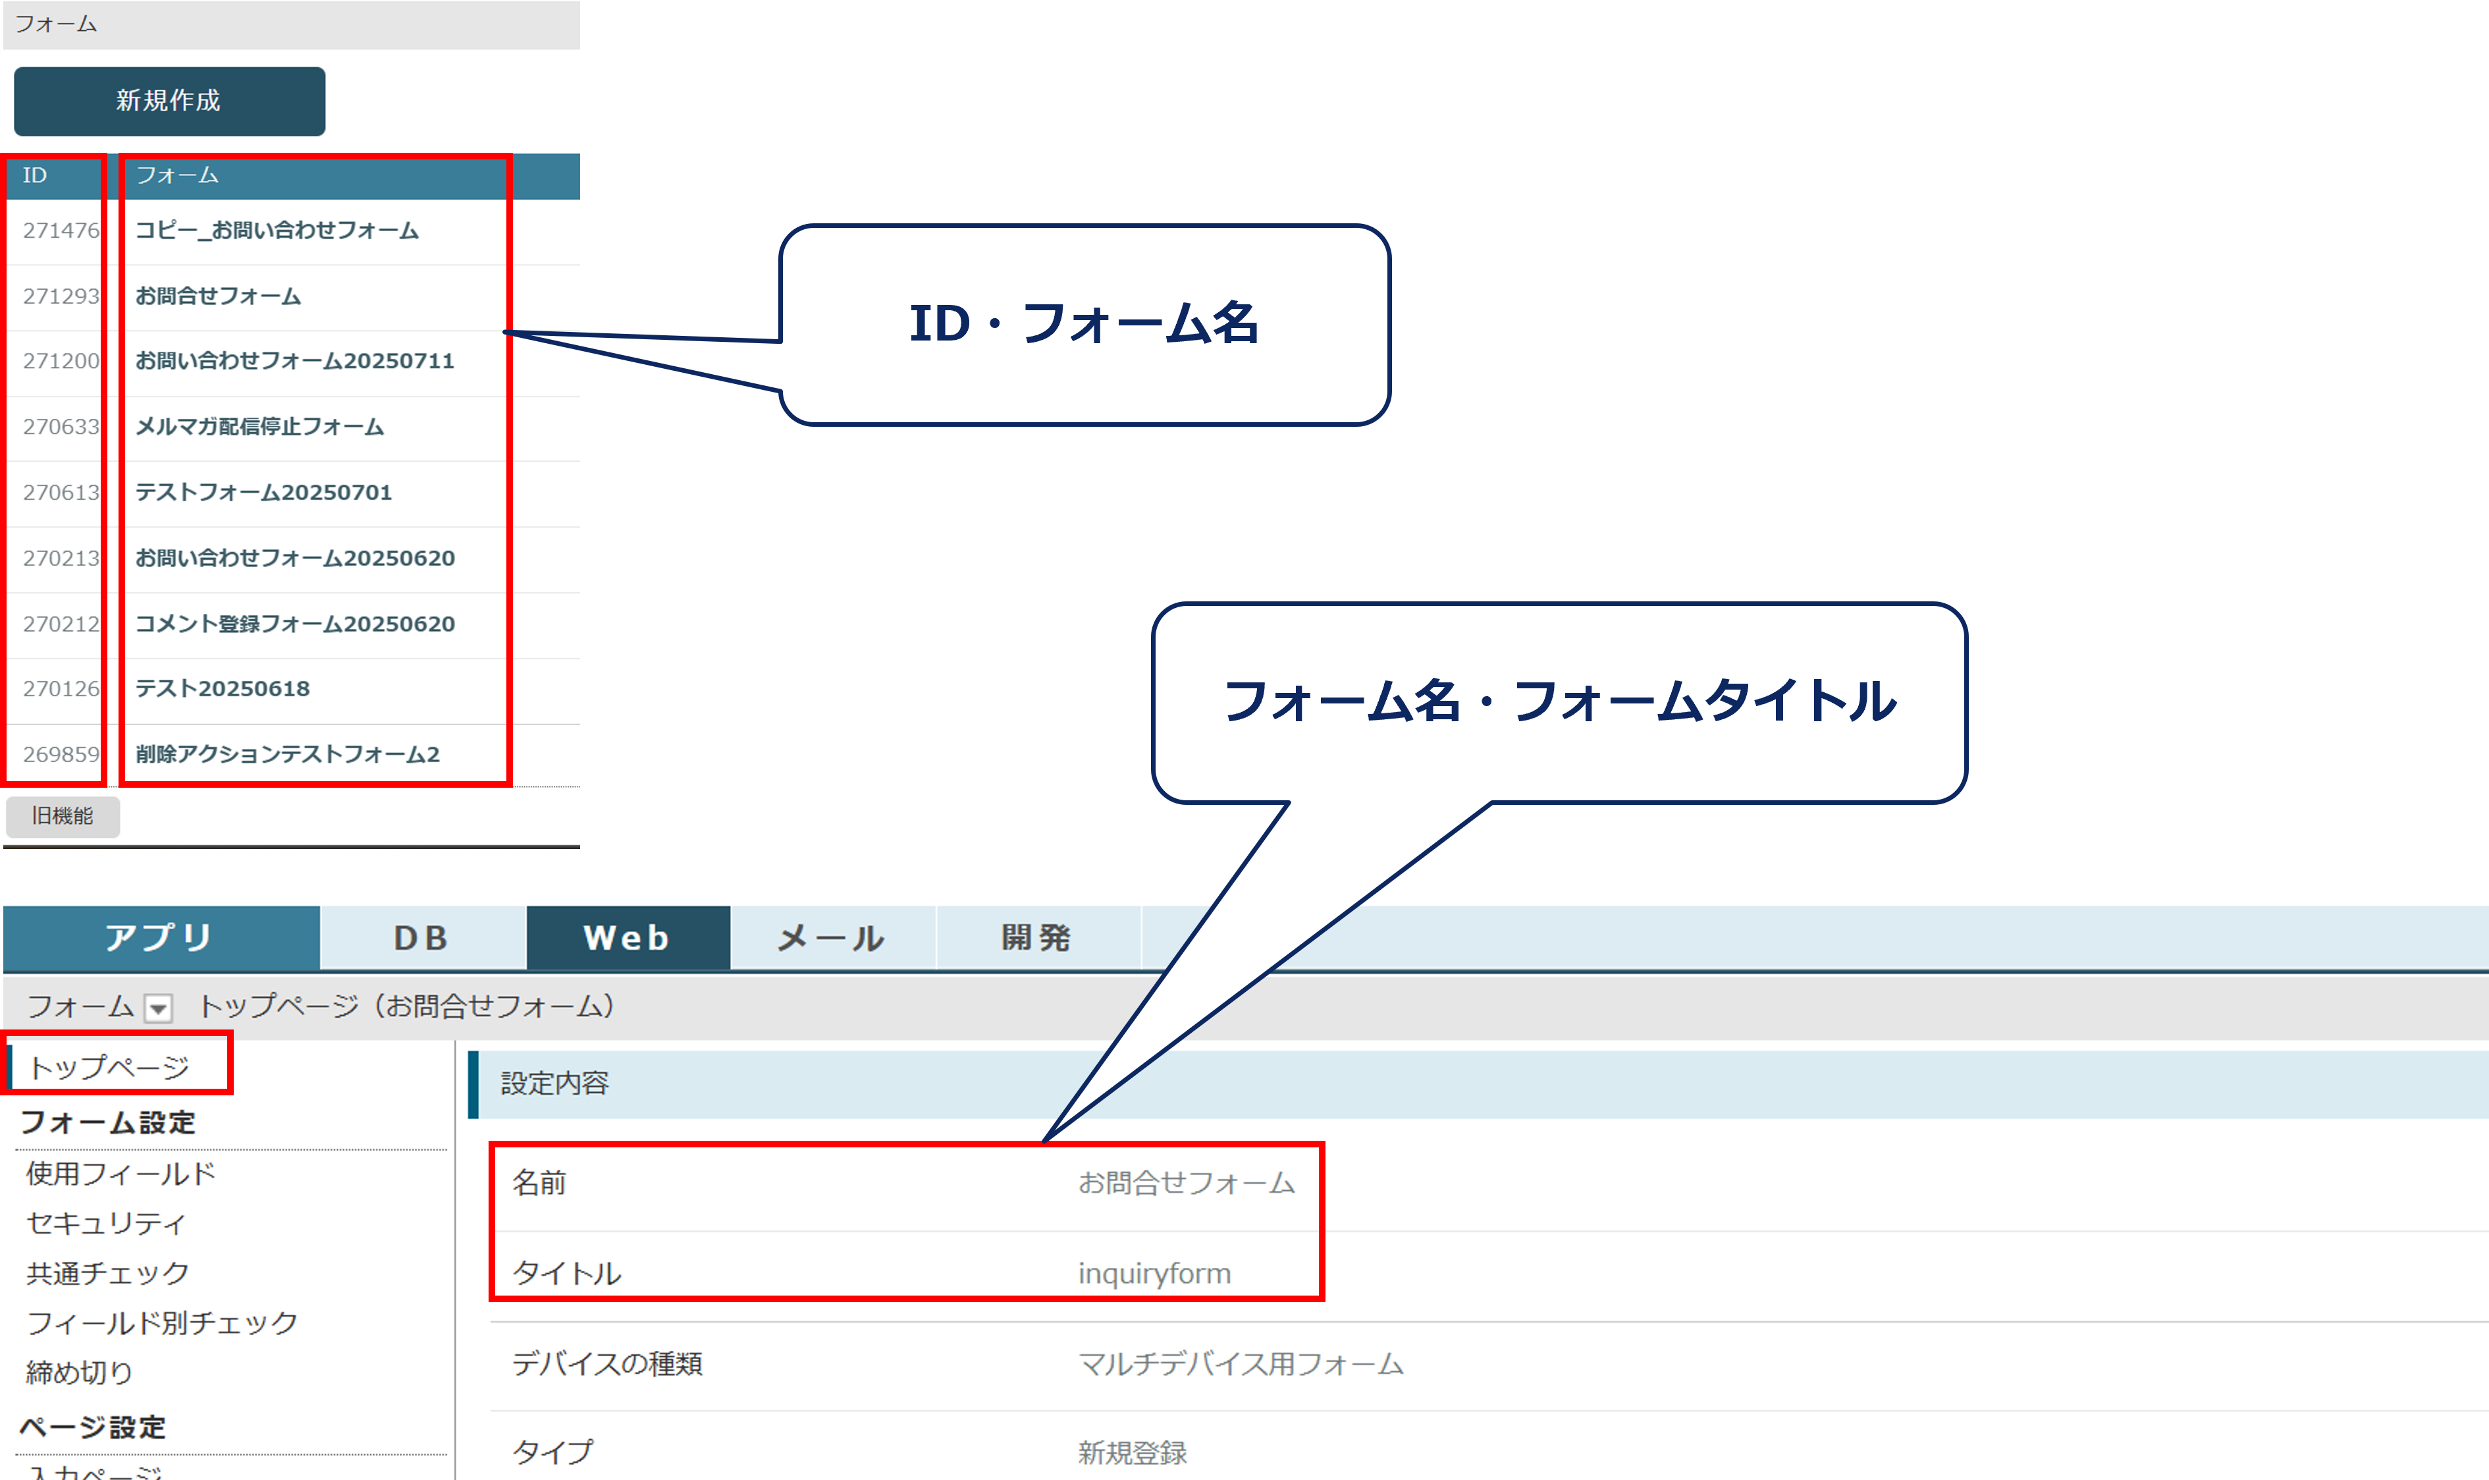Open セキュリティ settings
2489x1480 pixels.
click(107, 1224)
